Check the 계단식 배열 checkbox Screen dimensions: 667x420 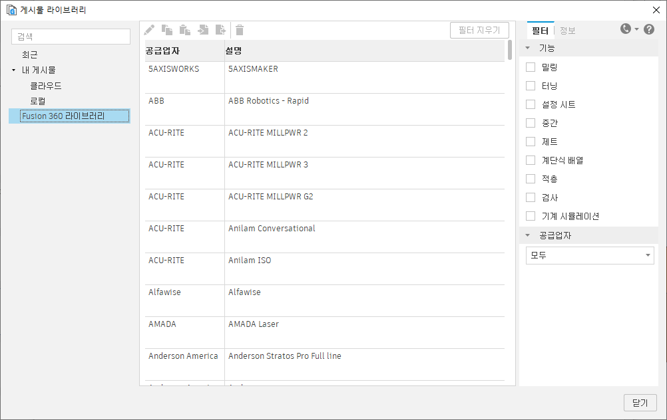[531, 160]
